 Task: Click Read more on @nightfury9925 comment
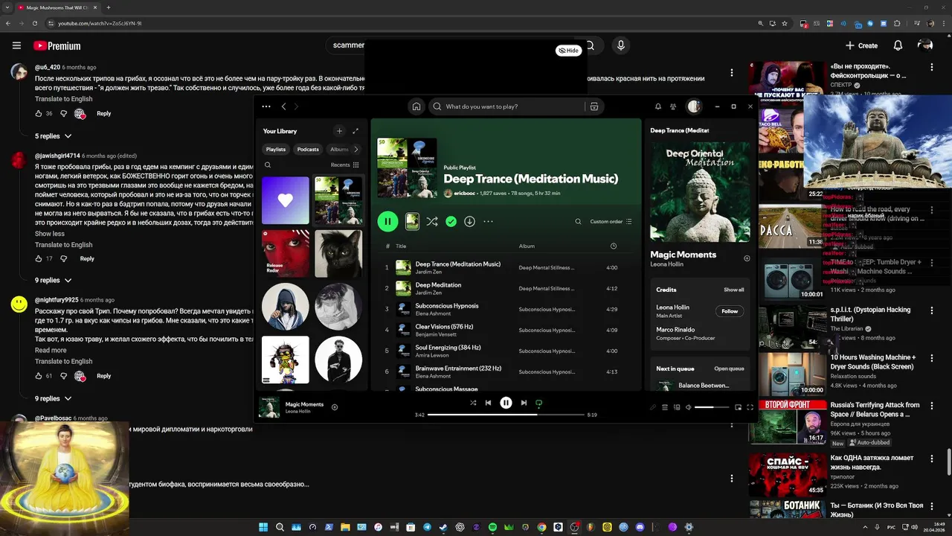point(51,350)
